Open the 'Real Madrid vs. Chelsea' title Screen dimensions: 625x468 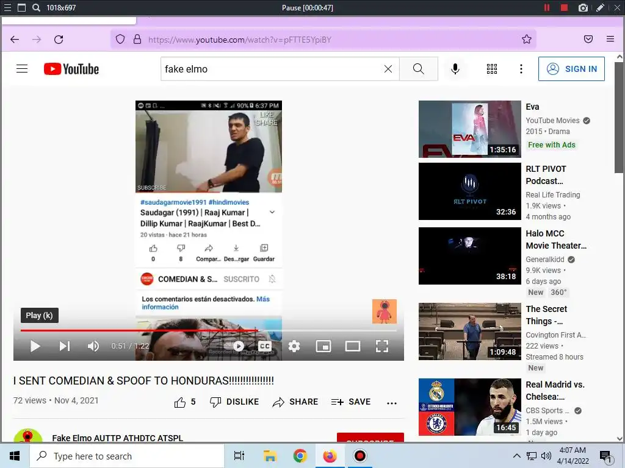click(x=555, y=391)
